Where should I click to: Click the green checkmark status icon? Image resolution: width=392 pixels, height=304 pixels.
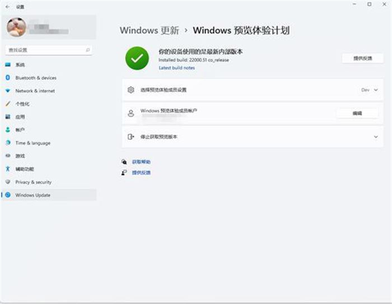pyautogui.click(x=137, y=58)
